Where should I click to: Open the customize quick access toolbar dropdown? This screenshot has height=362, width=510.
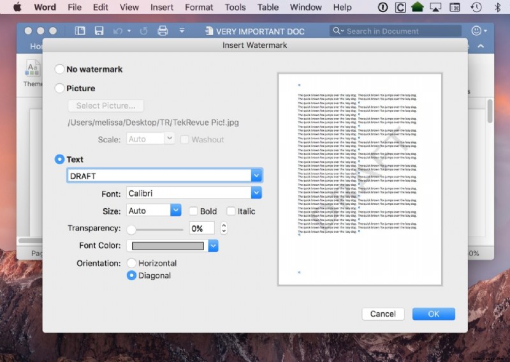coord(182,31)
